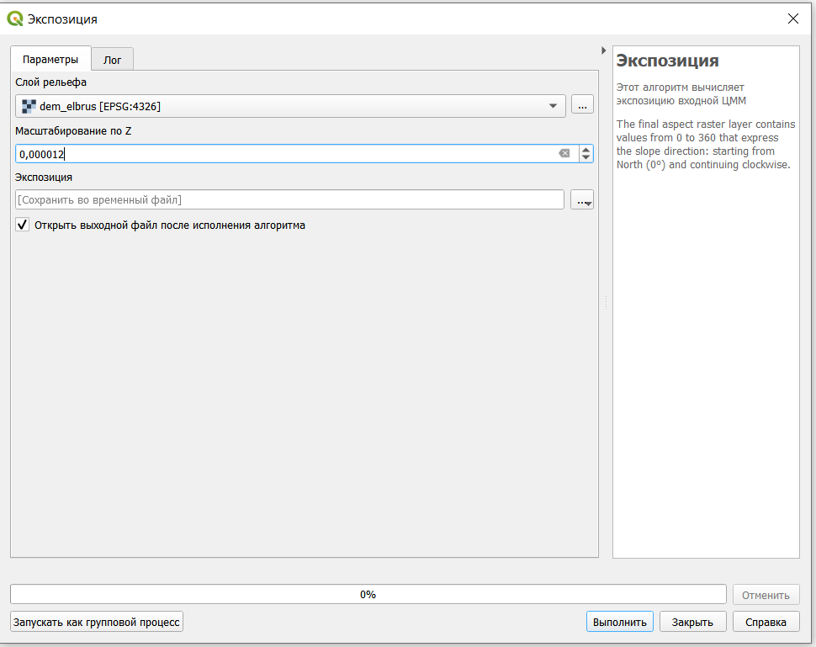Open the Лог tab
816x647 pixels.
click(112, 60)
